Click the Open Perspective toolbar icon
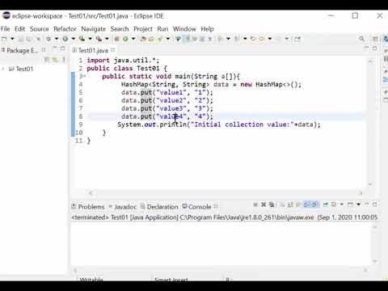This screenshot has height=291, width=388. [375, 39]
